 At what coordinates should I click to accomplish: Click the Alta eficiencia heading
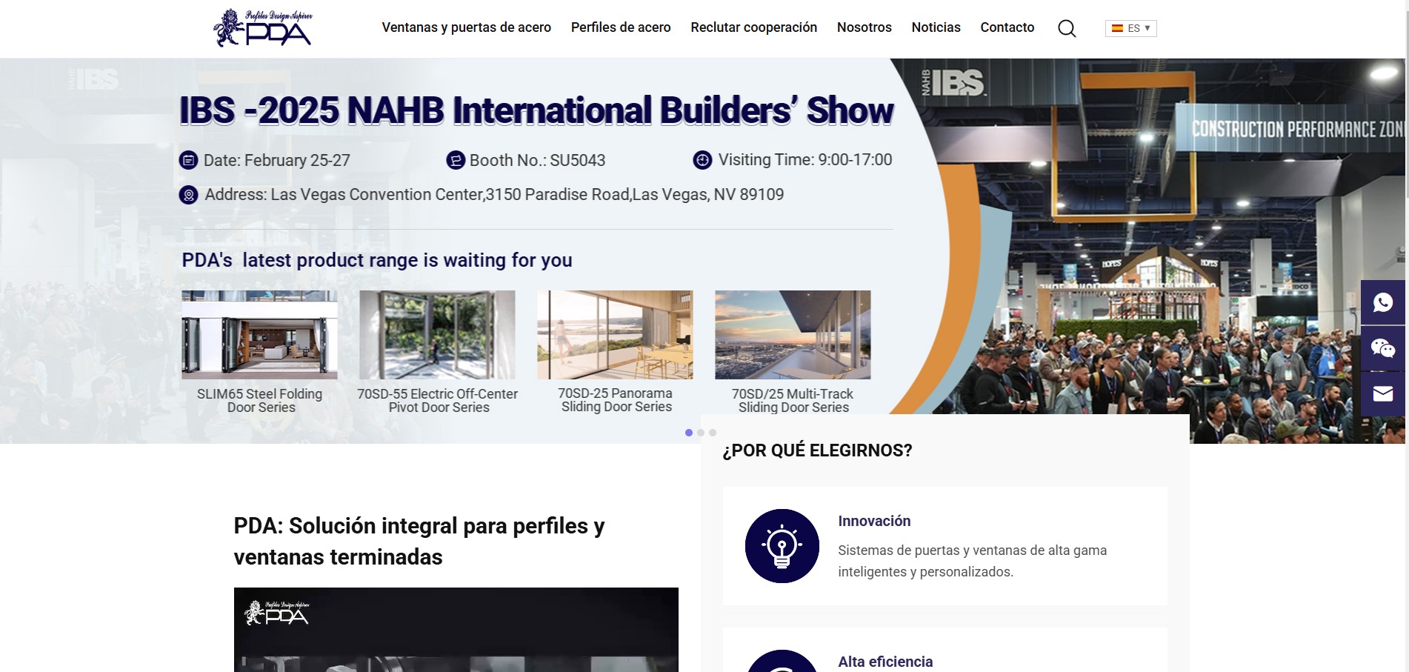pos(885,662)
